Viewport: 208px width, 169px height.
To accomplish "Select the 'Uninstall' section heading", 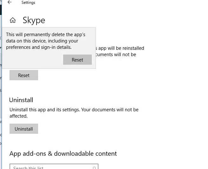I will [x=21, y=100].
